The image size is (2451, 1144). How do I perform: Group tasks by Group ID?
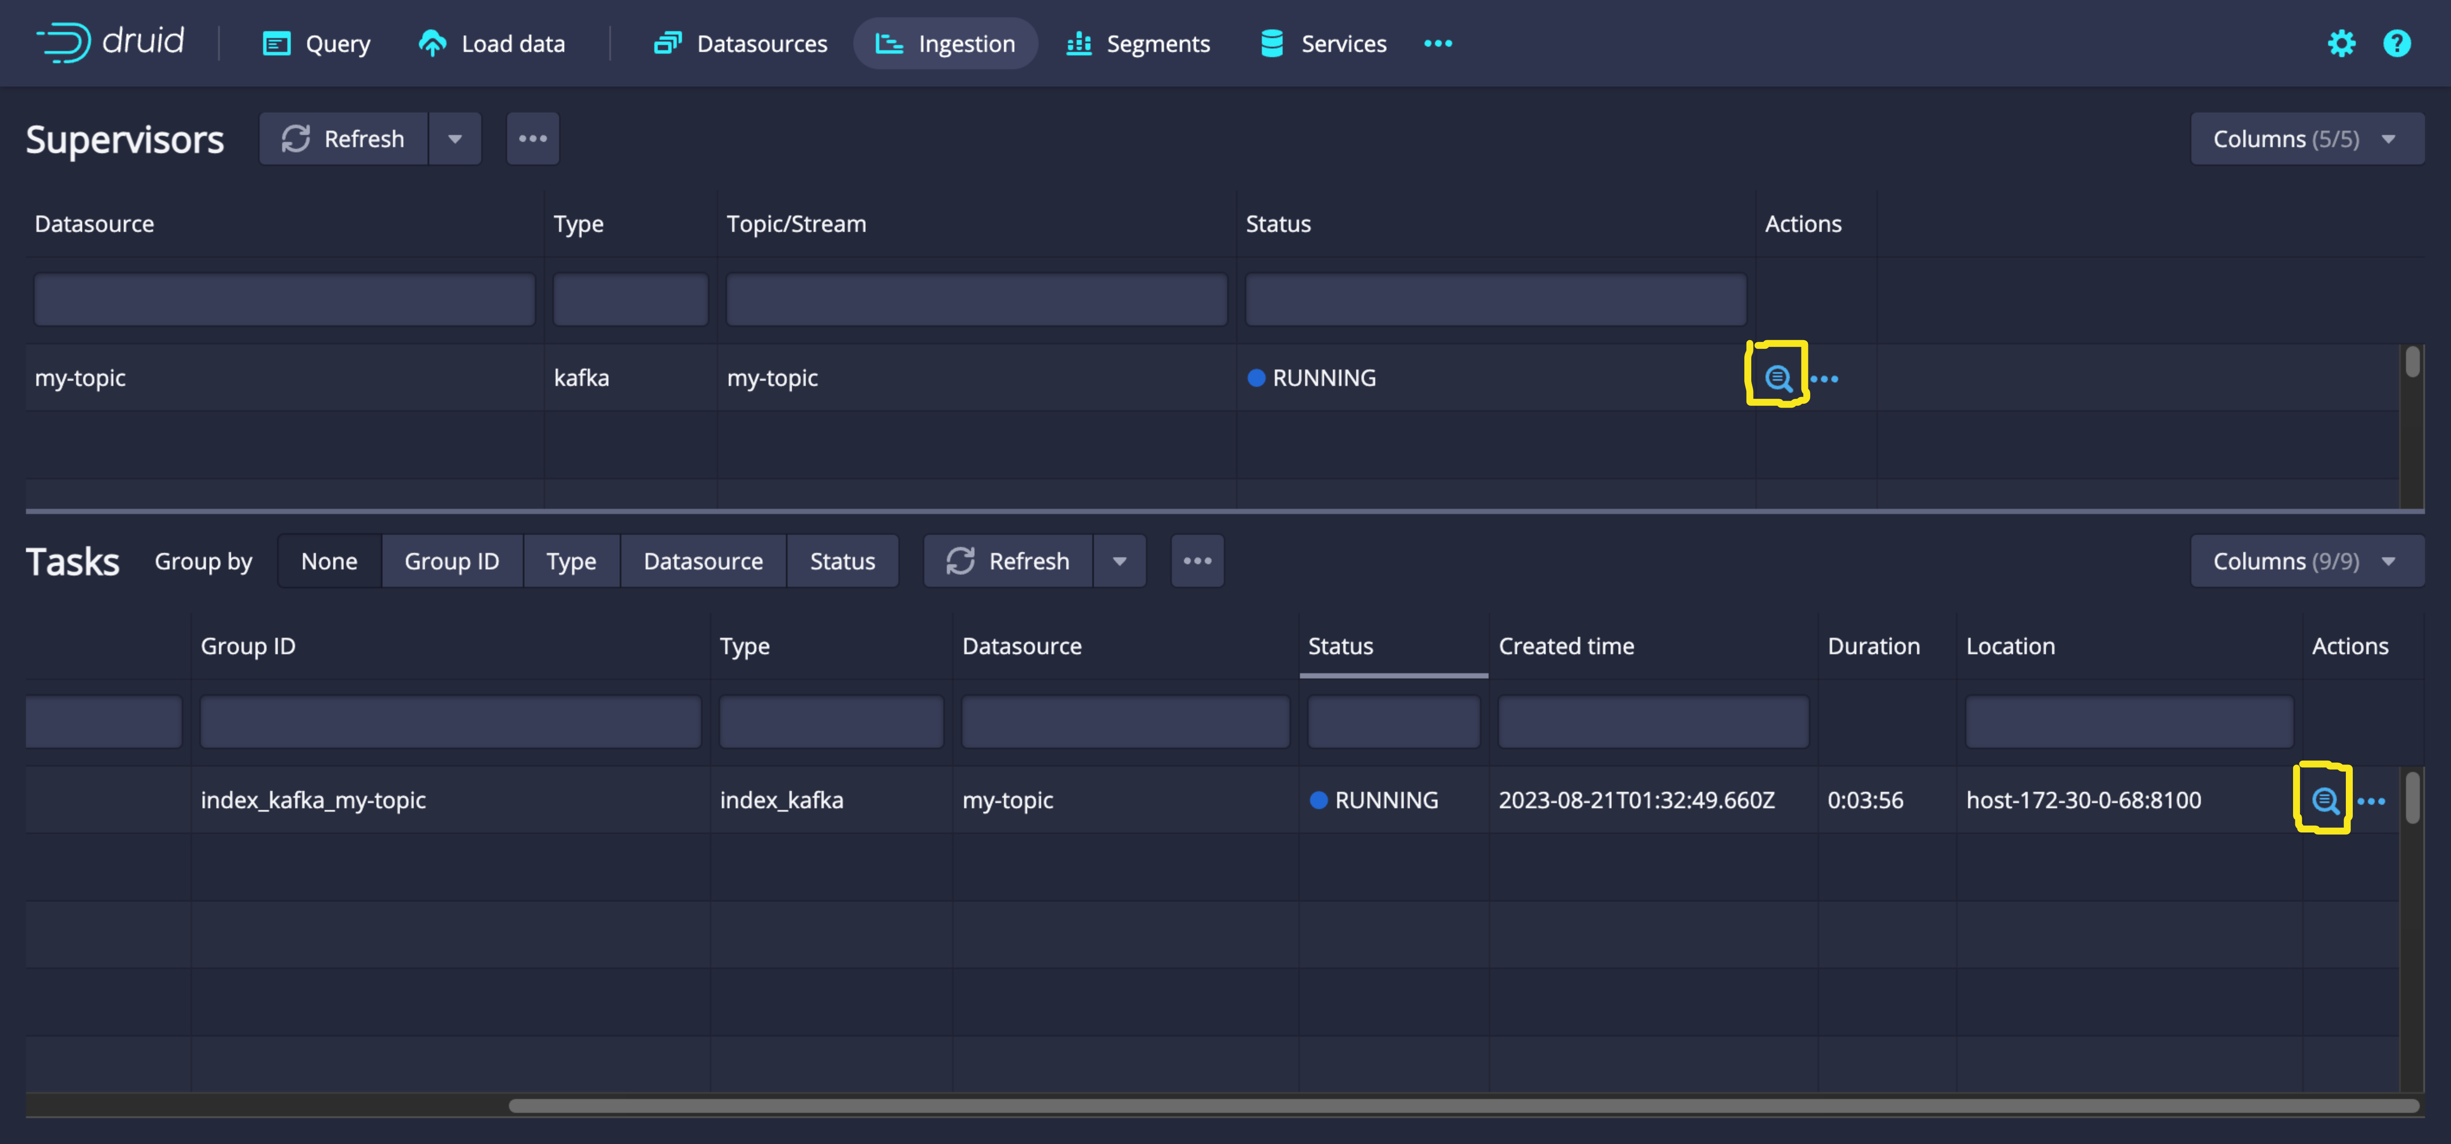(x=452, y=562)
